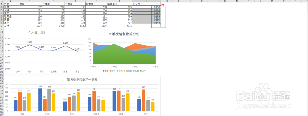Click the orange 286 bar for 王宇
Viewport: 308px width, 116px height.
(144, 100)
